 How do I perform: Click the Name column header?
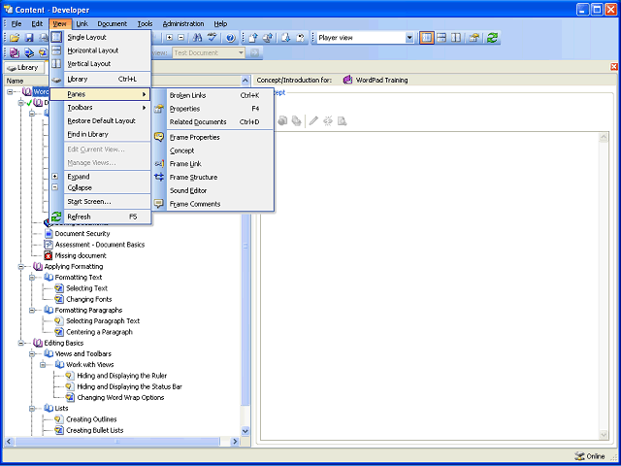click(x=16, y=81)
